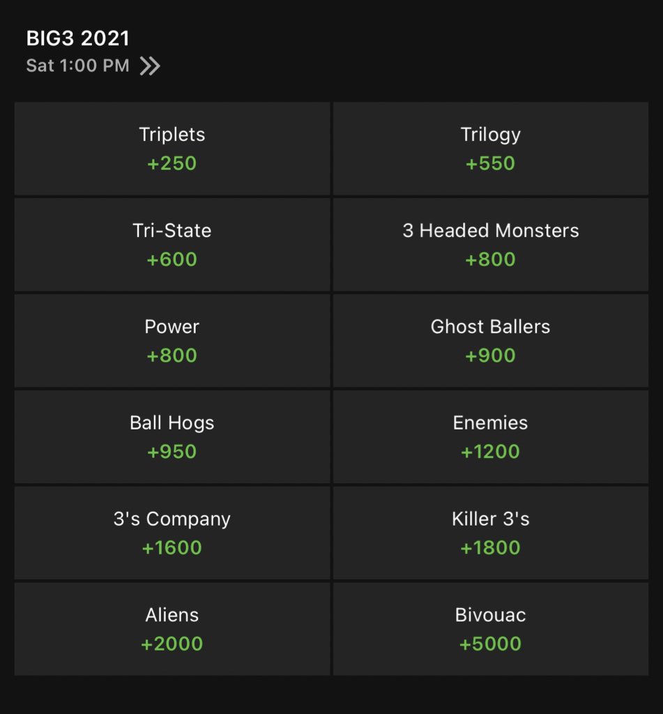This screenshot has width=663, height=714.
Task: Click the +250 odds value
Action: click(172, 163)
